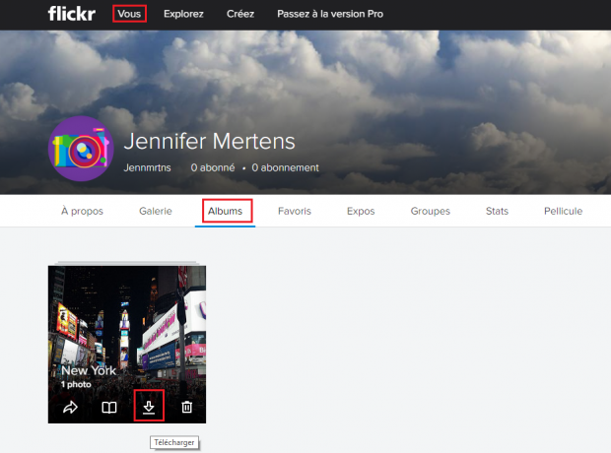Switch to the Galerie tab
Viewport: 611px width, 453px height.
tap(156, 211)
